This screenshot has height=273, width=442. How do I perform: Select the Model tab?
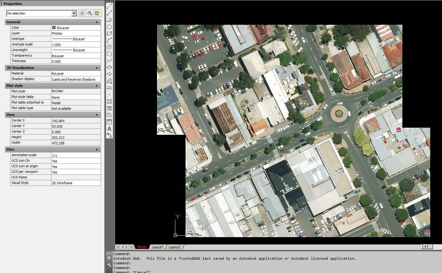coord(142,247)
